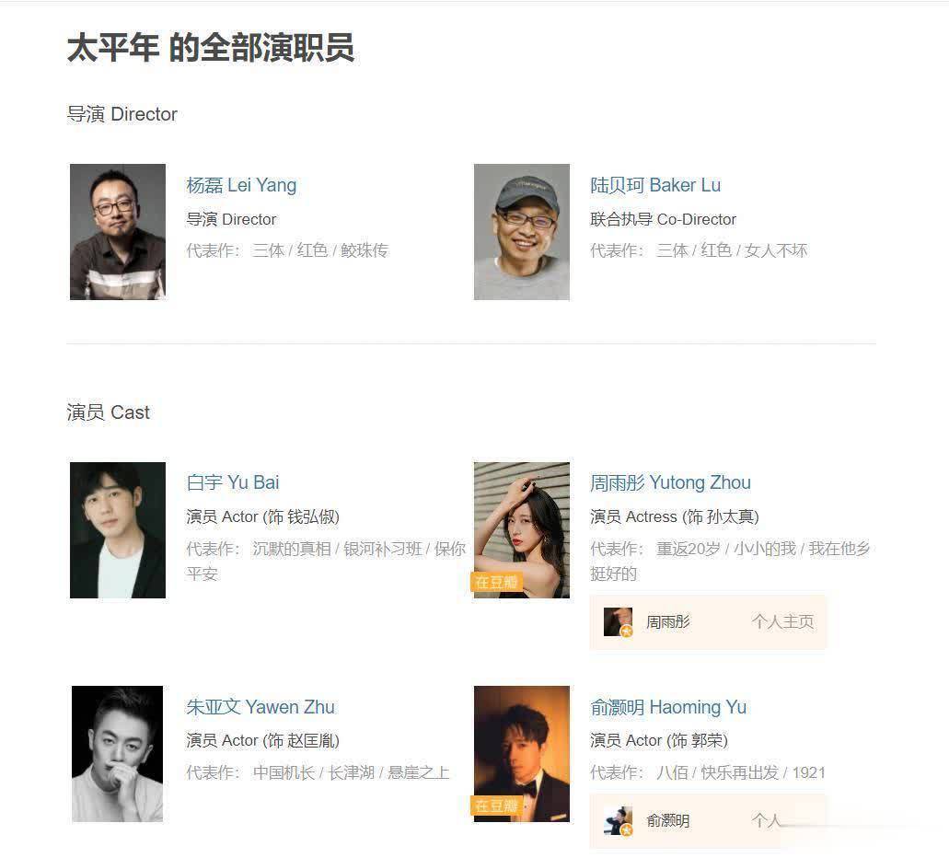Click Yawen Zhu's black-and-white portrait
The image size is (949, 858).
click(118, 754)
